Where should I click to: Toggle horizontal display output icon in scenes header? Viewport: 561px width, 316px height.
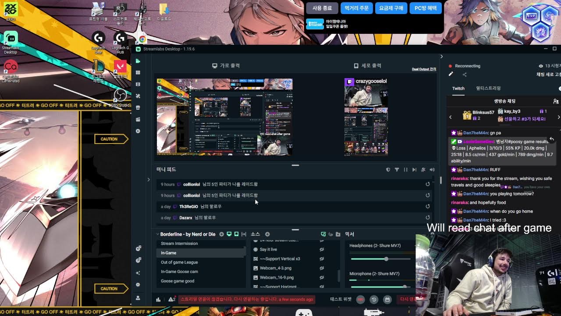tap(229, 234)
